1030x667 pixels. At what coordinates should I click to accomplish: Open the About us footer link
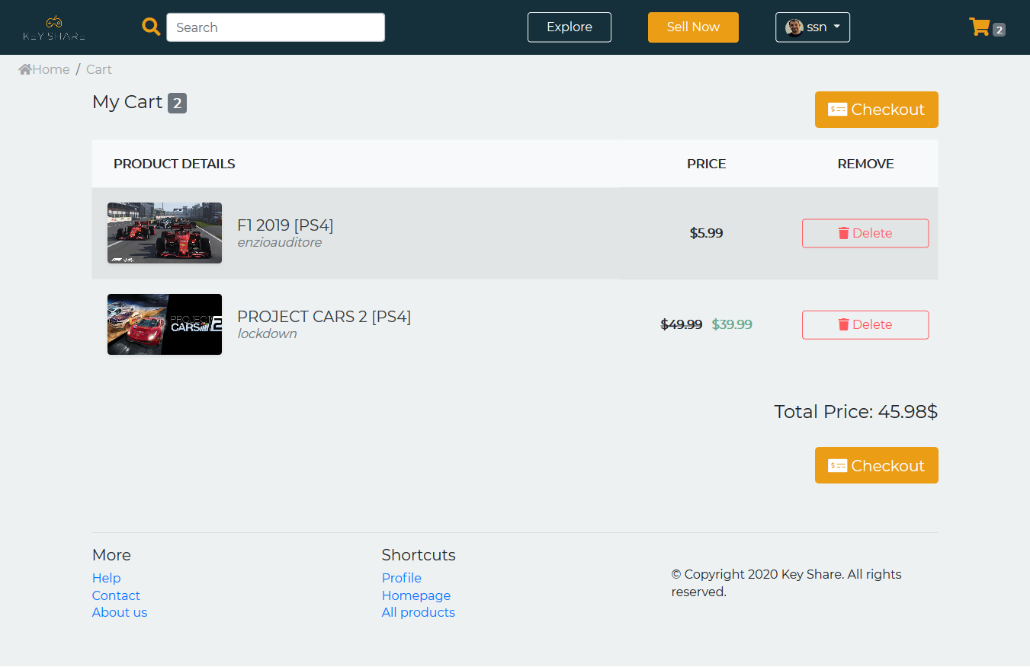tap(120, 612)
